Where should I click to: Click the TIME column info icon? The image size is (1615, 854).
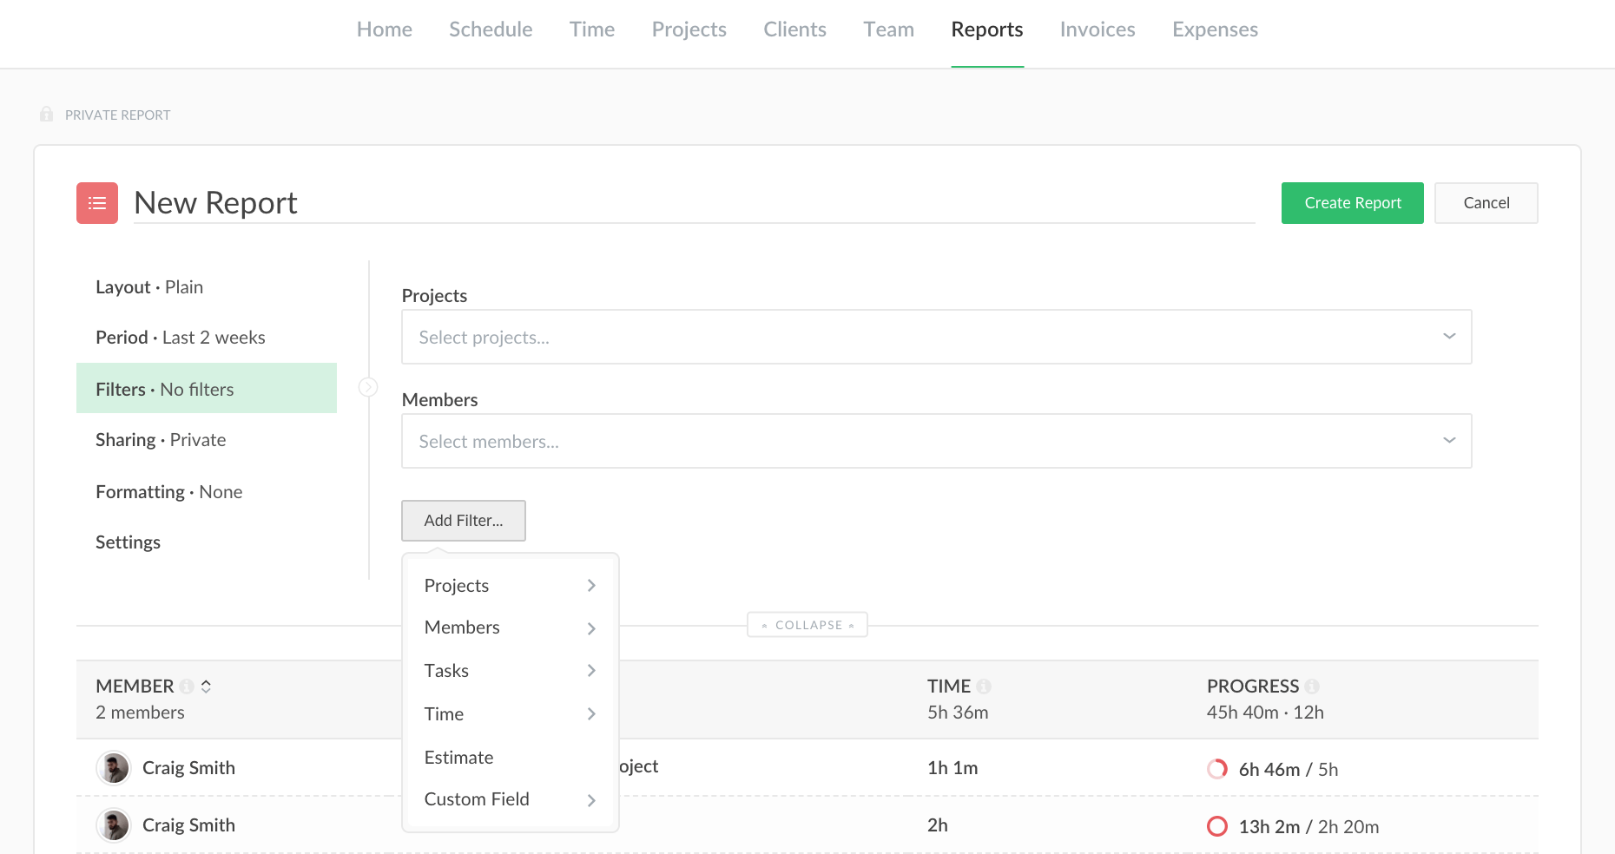(x=984, y=686)
